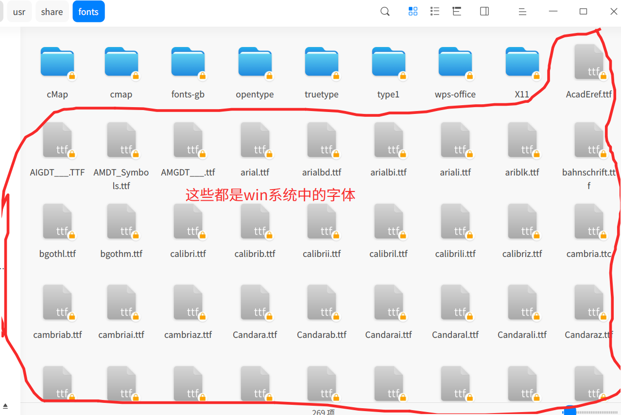Go to the usr breadcrumb

coord(19,12)
